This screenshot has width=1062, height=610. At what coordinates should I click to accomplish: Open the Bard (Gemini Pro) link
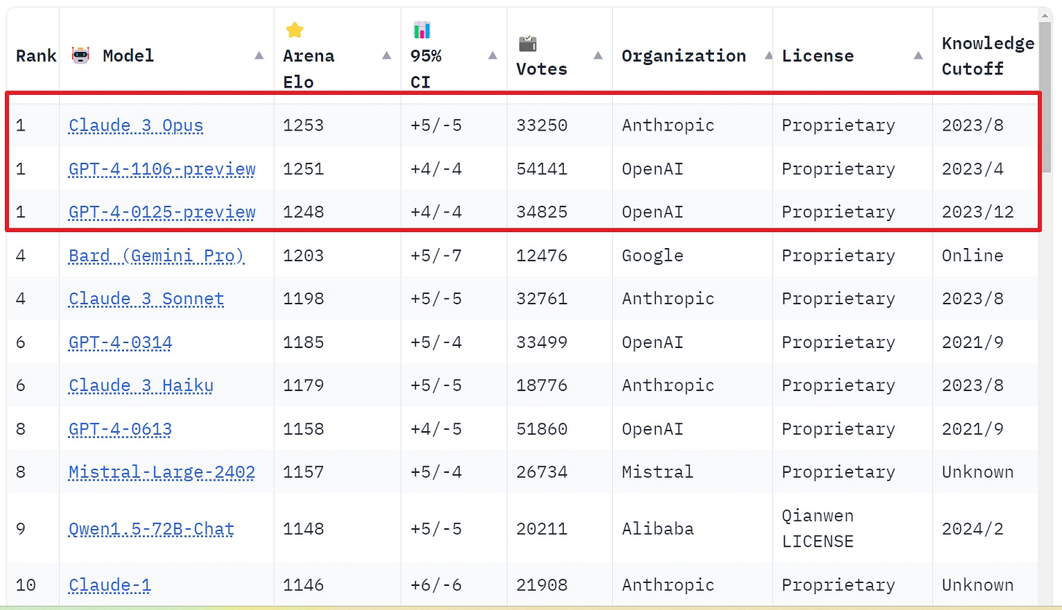click(157, 256)
